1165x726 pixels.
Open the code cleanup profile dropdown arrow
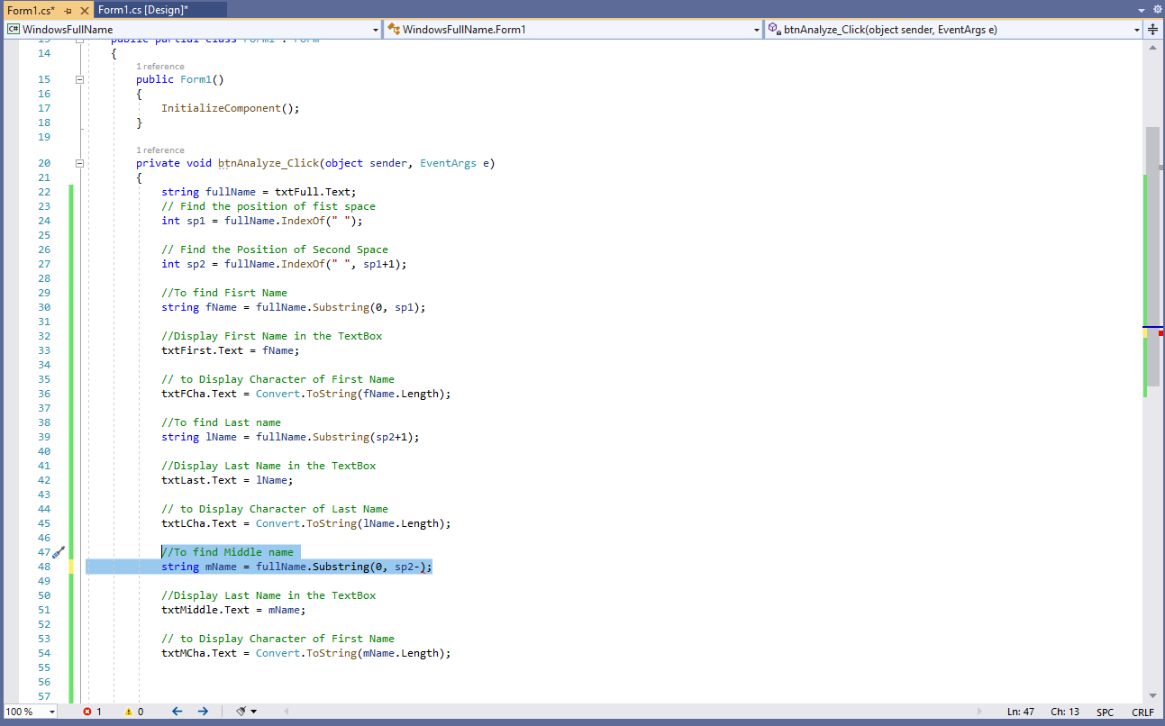254,712
